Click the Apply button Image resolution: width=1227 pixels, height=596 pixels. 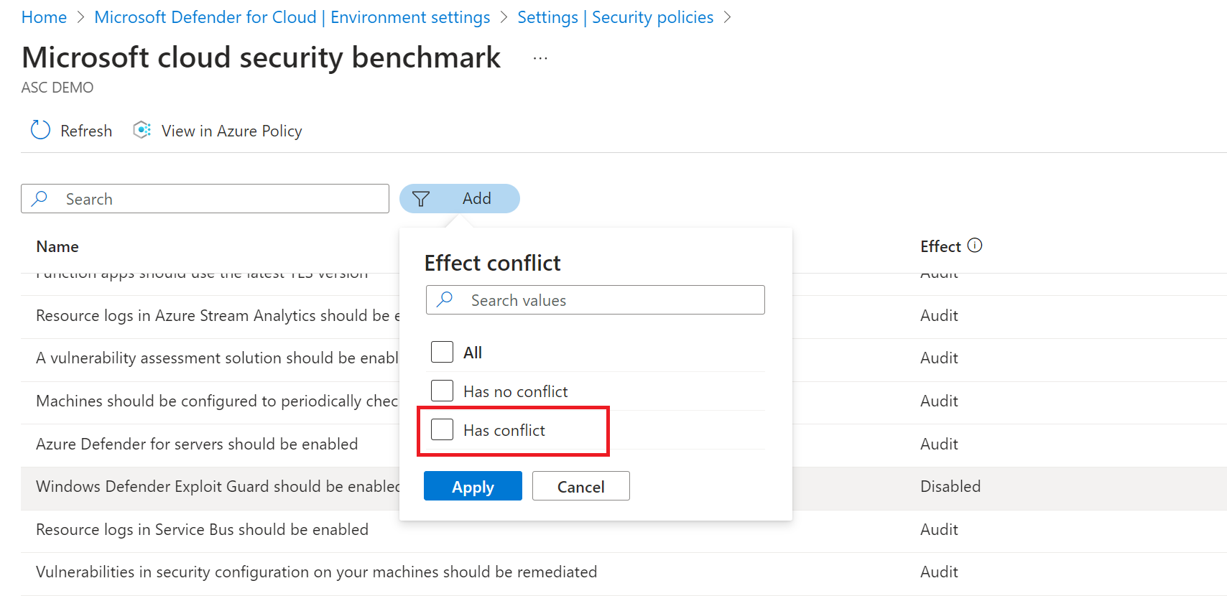[473, 486]
